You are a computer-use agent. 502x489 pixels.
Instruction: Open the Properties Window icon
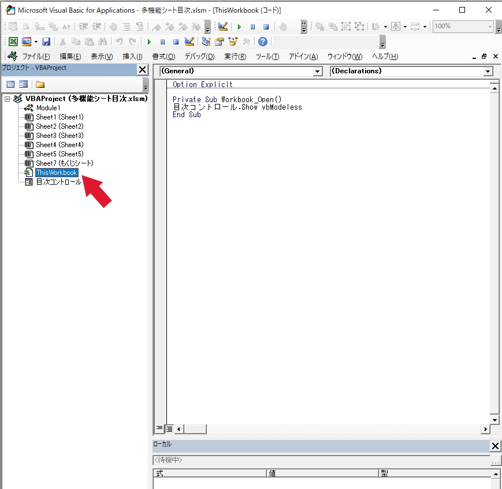click(x=220, y=42)
